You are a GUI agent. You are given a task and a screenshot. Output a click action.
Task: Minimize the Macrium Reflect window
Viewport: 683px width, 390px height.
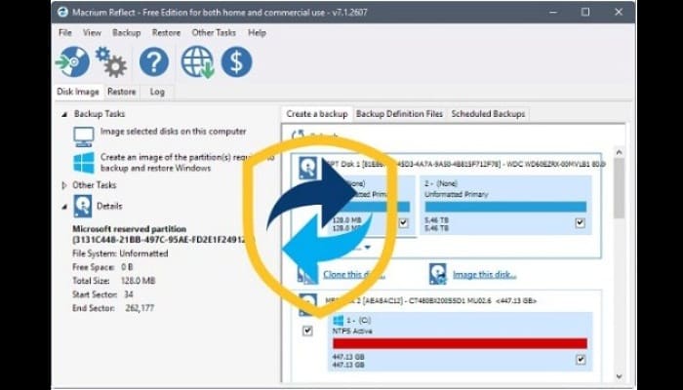(x=553, y=12)
